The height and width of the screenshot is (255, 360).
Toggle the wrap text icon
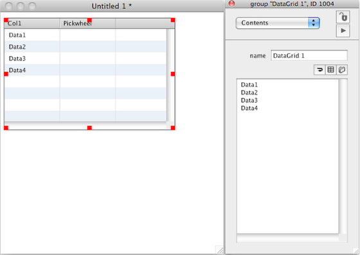coord(319,70)
